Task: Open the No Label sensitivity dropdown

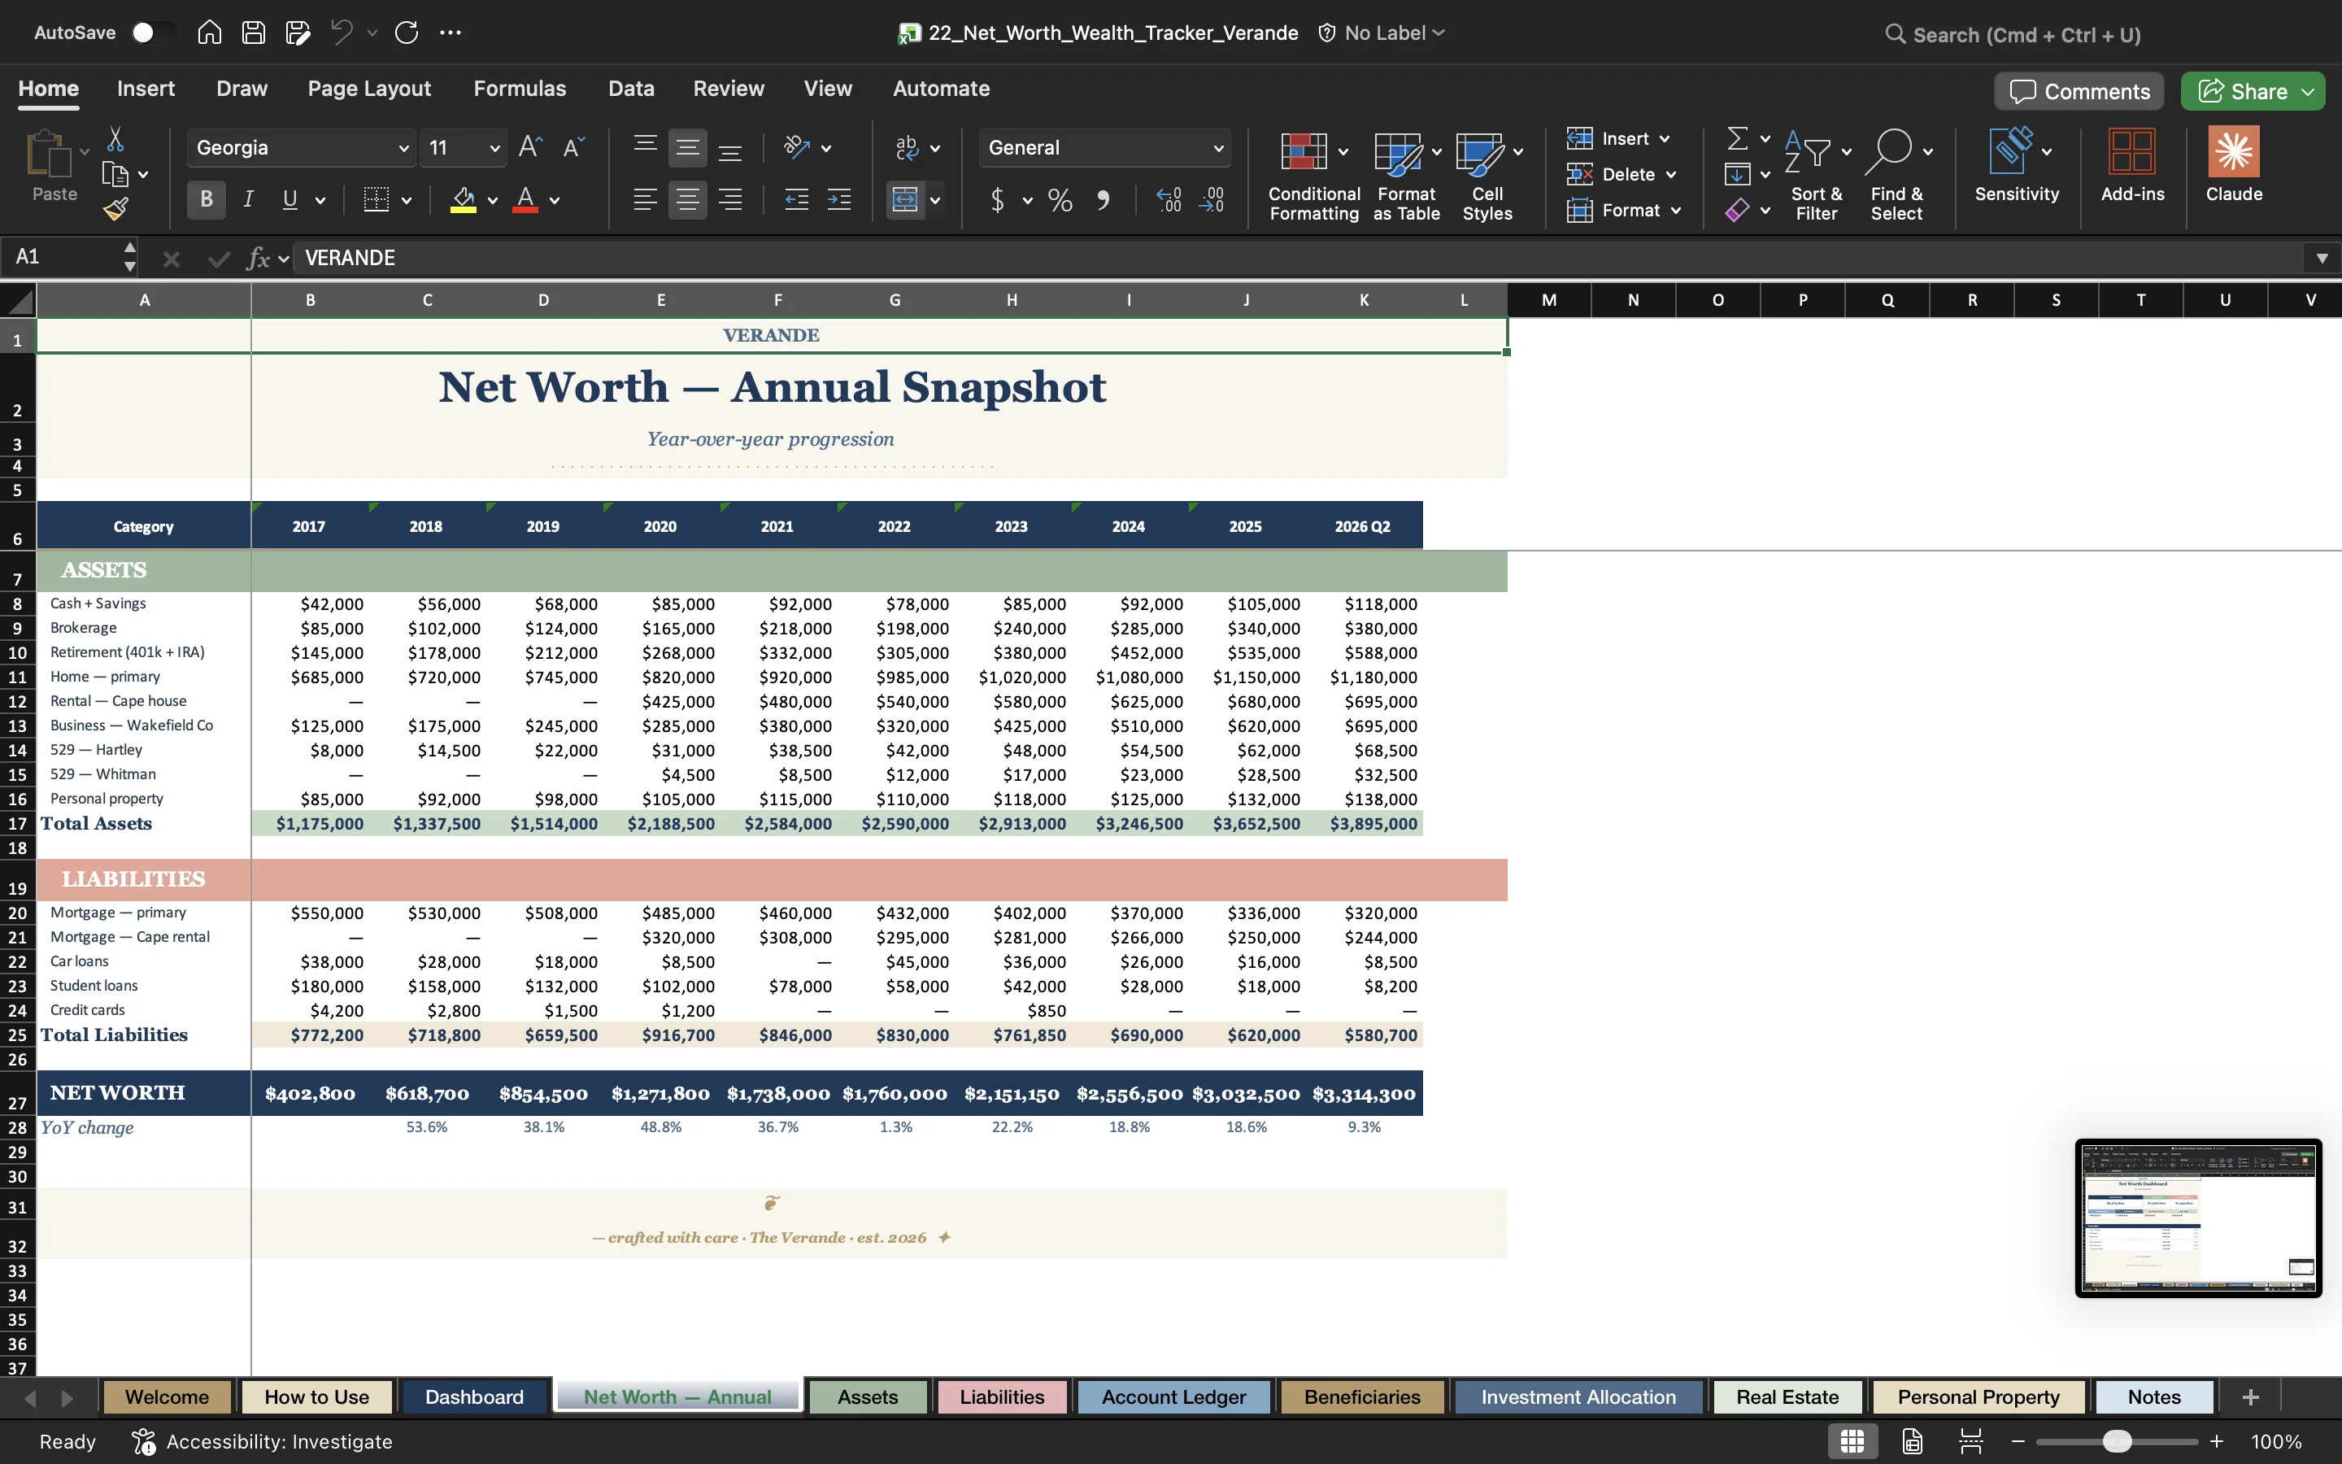Action: (x=1382, y=33)
